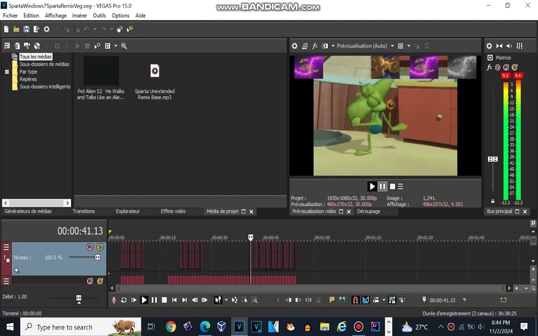Viewport: 538px width, 336px height.
Task: Click the Search Media magnifier icon
Action: point(124,46)
